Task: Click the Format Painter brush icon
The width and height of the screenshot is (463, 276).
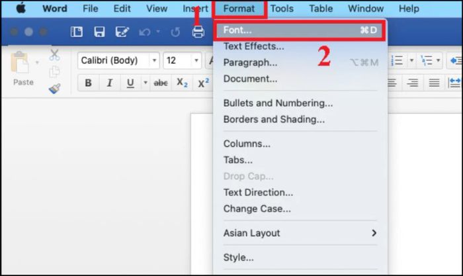Action: pos(55,88)
